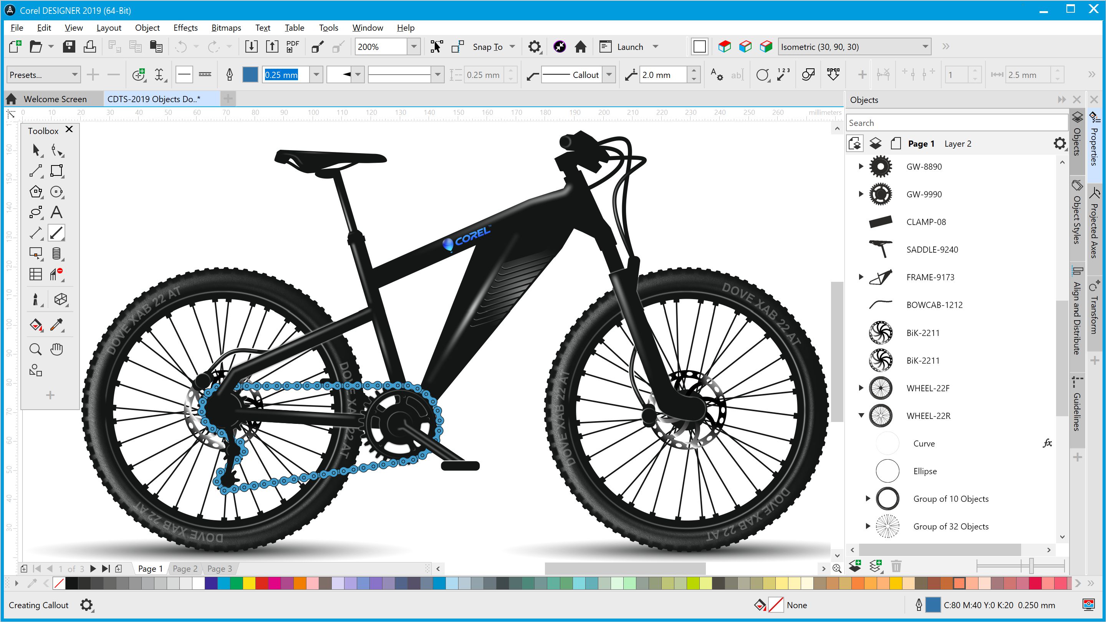Expand the WHEEL-22R layer group
The image size is (1106, 622).
[861, 415]
